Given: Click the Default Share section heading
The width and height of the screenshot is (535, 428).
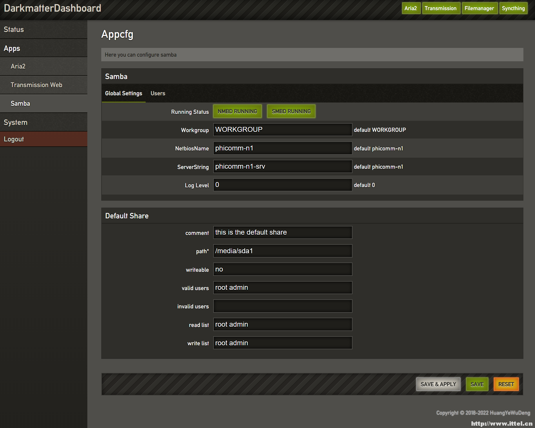Looking at the screenshot, I should (x=127, y=216).
